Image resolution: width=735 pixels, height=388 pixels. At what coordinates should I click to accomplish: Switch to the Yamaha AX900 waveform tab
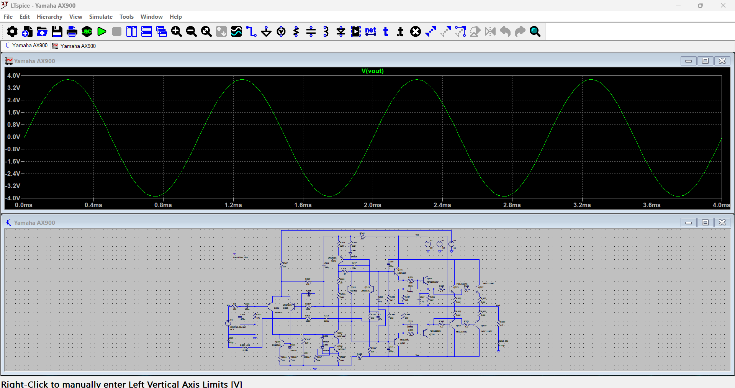[74, 46]
